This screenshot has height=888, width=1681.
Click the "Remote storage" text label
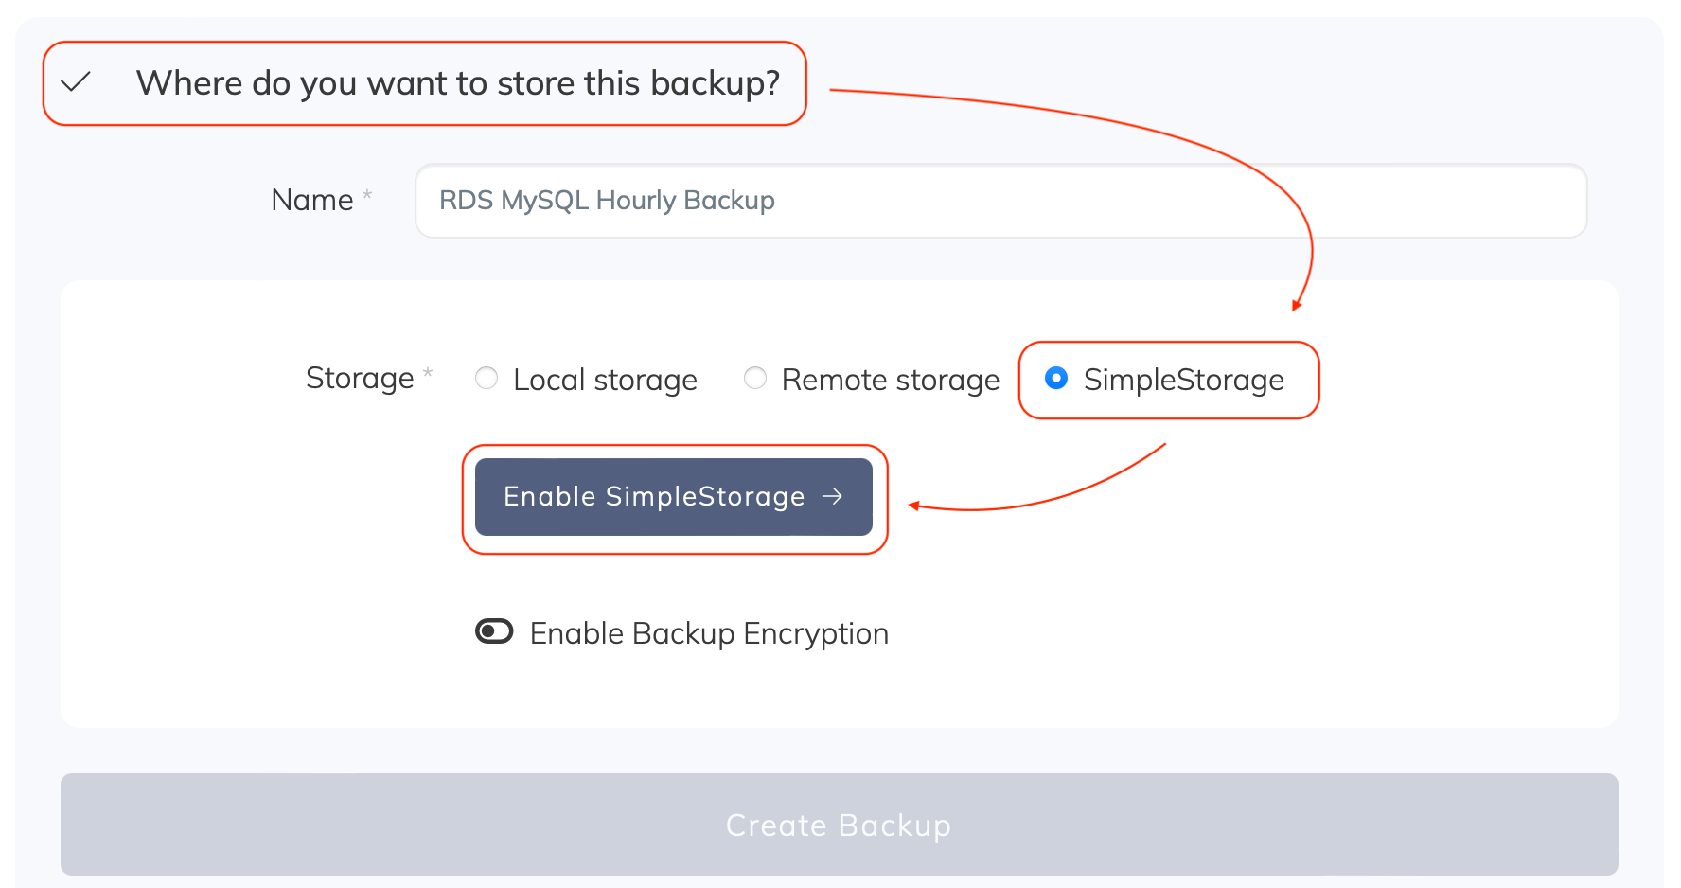click(890, 380)
